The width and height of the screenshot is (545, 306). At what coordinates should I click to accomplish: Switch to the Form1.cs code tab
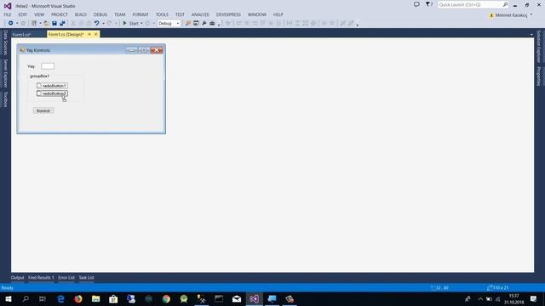(21, 35)
